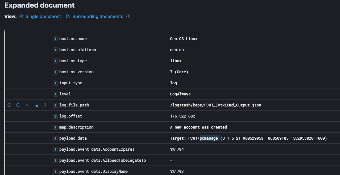The image size is (340, 175).
Task: Click the type icon beside payload_data
Action: click(56, 138)
